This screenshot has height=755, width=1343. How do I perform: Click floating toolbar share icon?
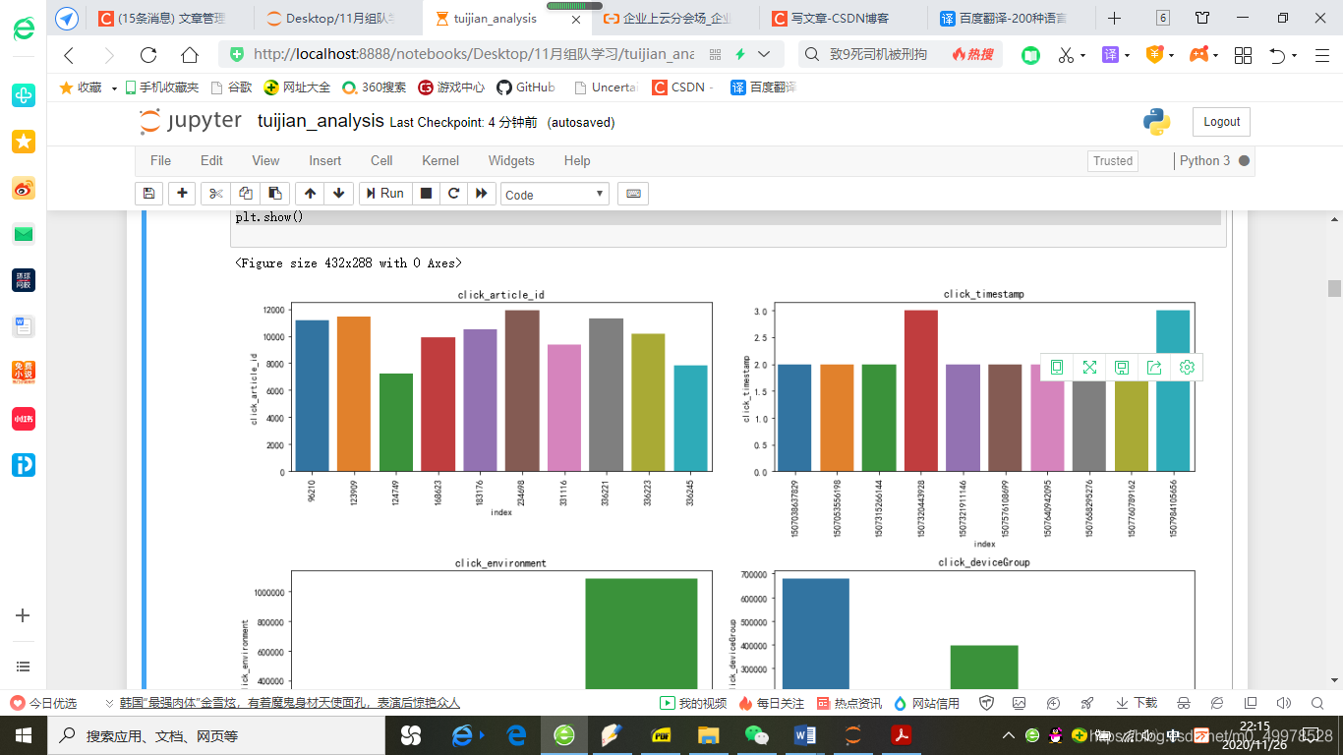coord(1154,368)
